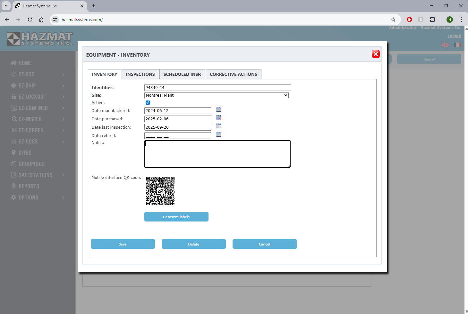Switch language with the French flag icon
Viewport: 468px width, 314px height.
pos(457,45)
